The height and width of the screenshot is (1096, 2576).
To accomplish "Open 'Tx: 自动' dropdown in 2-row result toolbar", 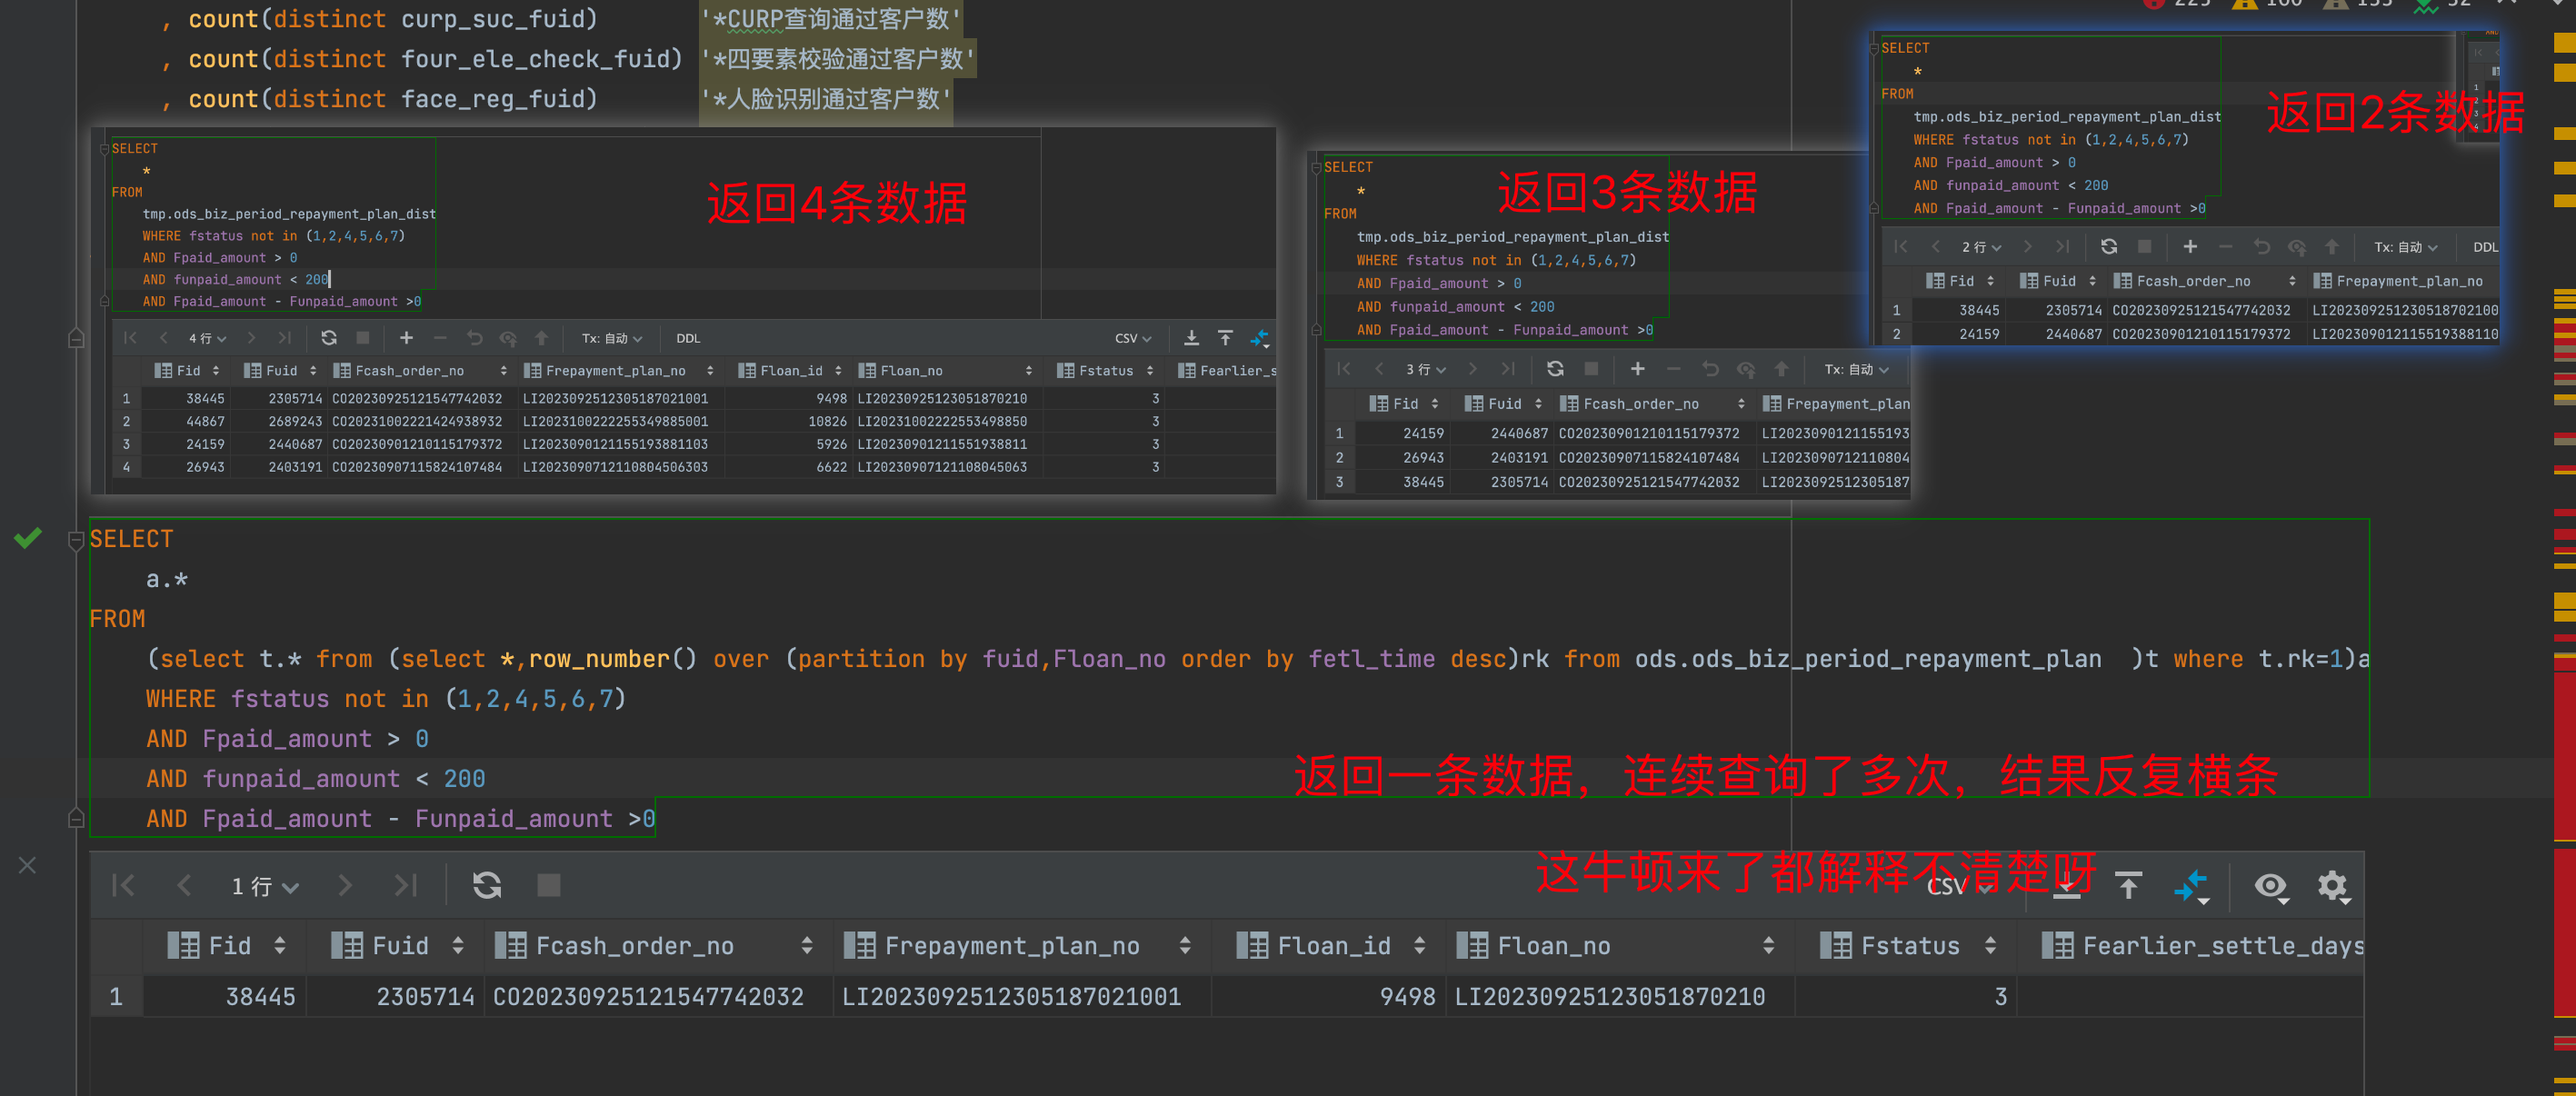I will [x=2406, y=246].
